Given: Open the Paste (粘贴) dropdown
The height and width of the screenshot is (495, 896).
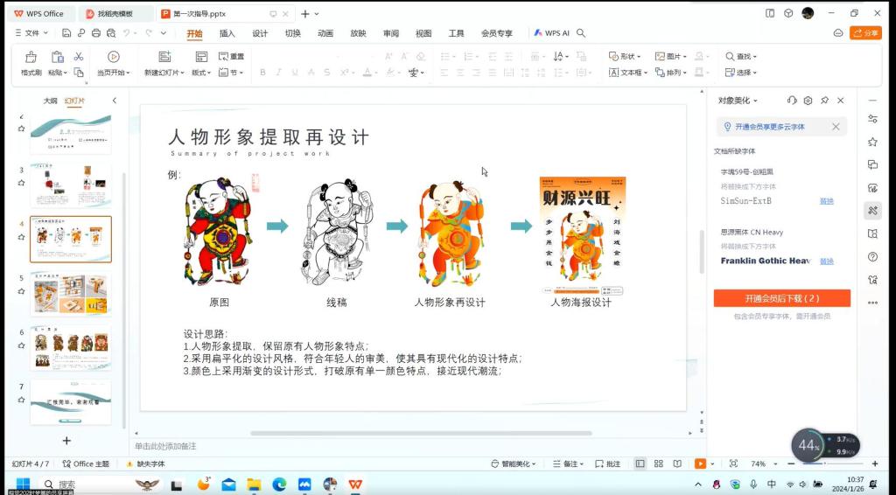Looking at the screenshot, I should coord(58,73).
